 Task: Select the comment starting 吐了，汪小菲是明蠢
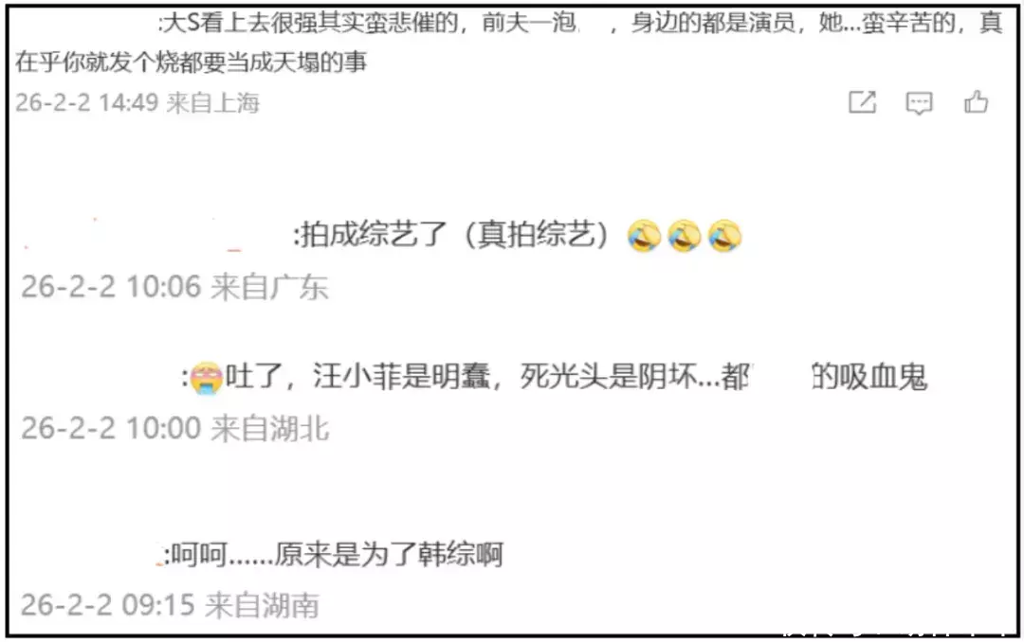tap(554, 377)
